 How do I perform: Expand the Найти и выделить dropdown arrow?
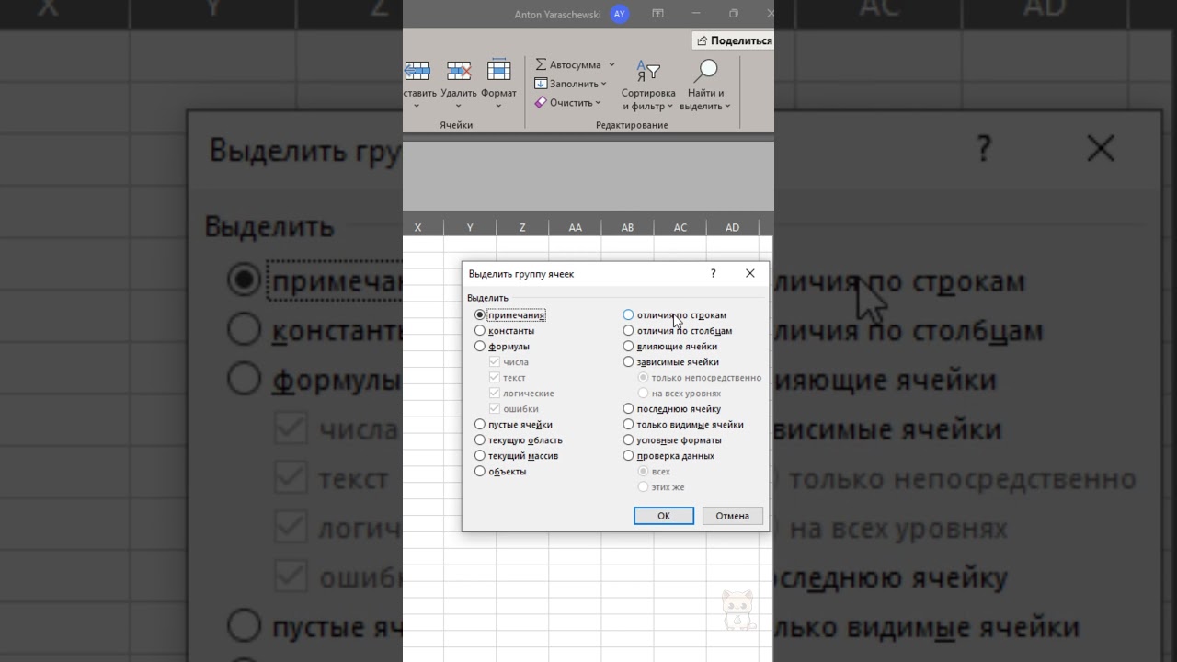coord(727,107)
